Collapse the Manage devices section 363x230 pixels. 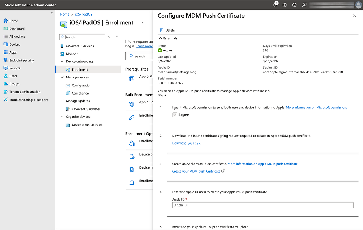(62, 77)
